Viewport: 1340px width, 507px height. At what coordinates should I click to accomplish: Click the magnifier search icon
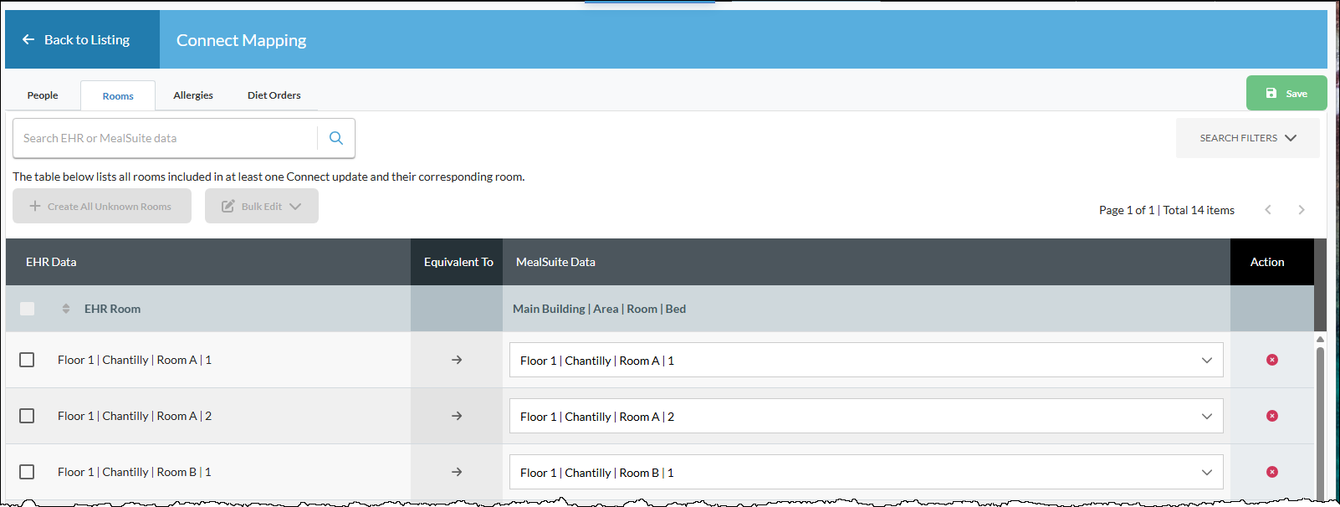(336, 138)
